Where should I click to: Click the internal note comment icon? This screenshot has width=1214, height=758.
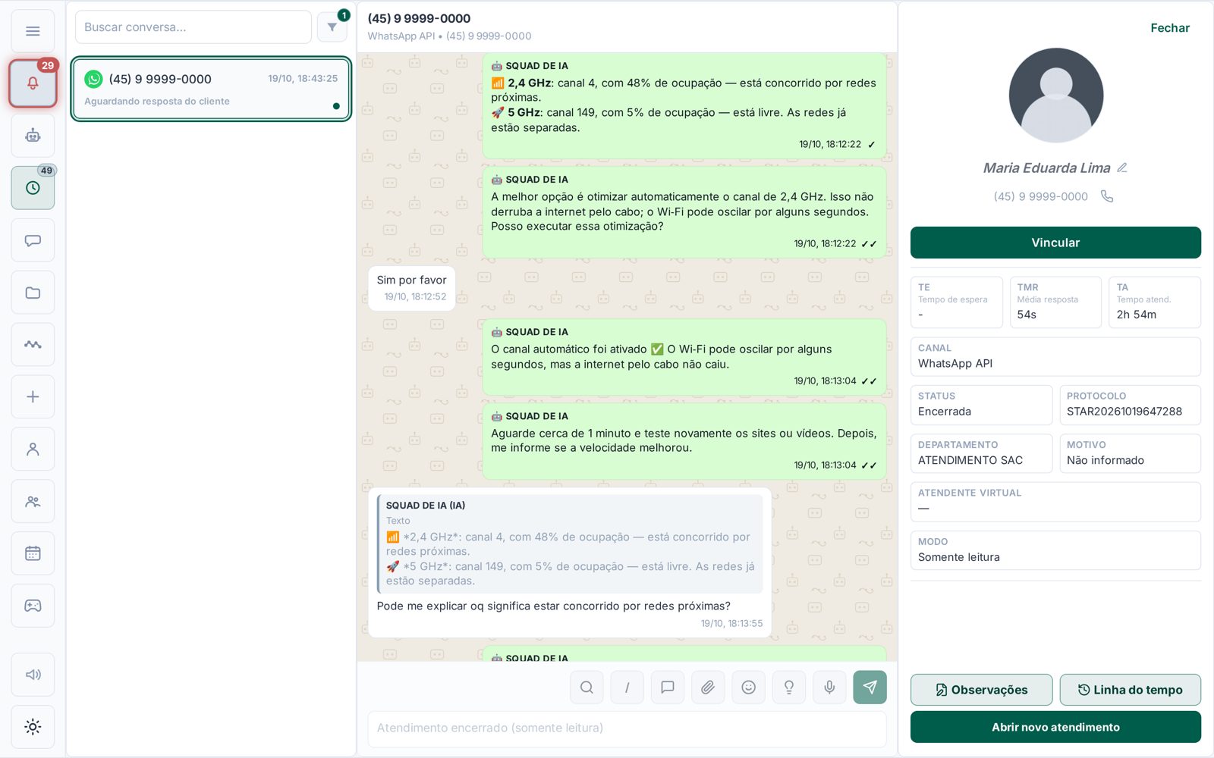(668, 688)
